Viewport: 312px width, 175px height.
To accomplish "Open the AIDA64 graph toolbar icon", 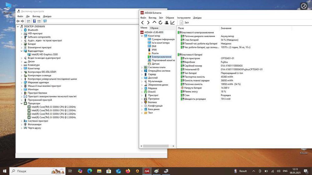I will (x=173, y=23).
